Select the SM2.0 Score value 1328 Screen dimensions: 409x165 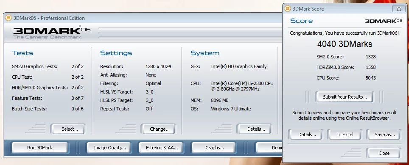pos(371,56)
